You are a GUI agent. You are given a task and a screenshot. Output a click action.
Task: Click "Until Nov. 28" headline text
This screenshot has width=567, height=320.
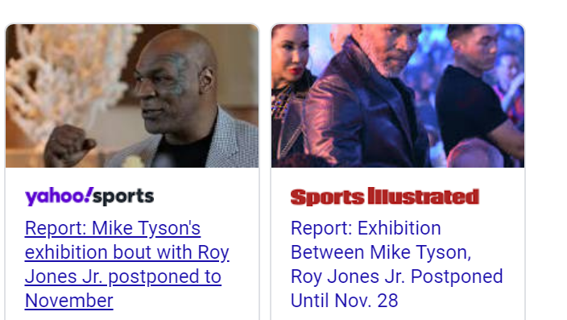point(344,301)
